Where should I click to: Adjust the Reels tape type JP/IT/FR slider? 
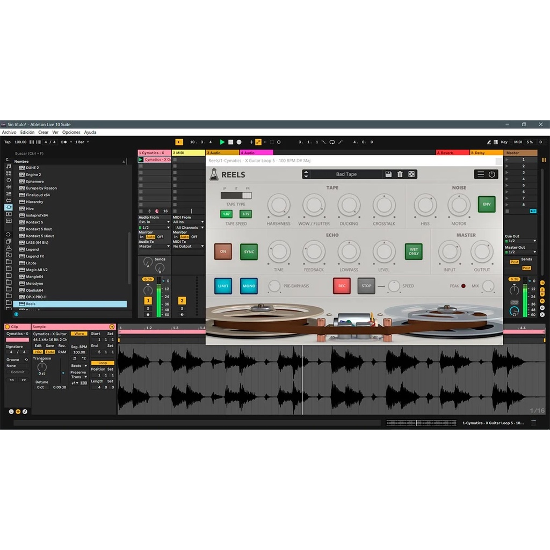(x=236, y=196)
